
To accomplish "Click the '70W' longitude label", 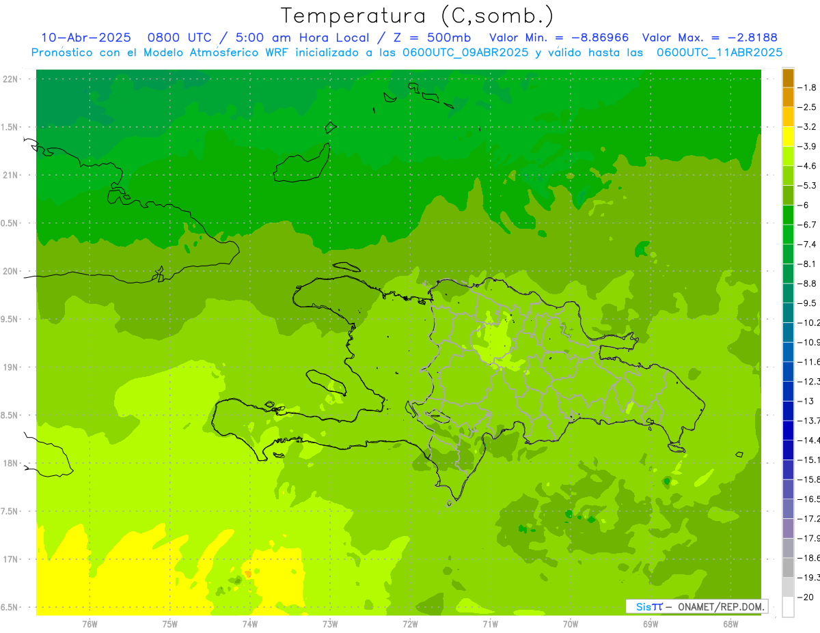I will coord(571,624).
